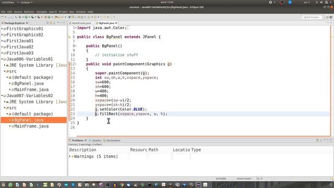334x188 pixels.
Task: Expand the import fold marker on line 1
Action: 76,28
